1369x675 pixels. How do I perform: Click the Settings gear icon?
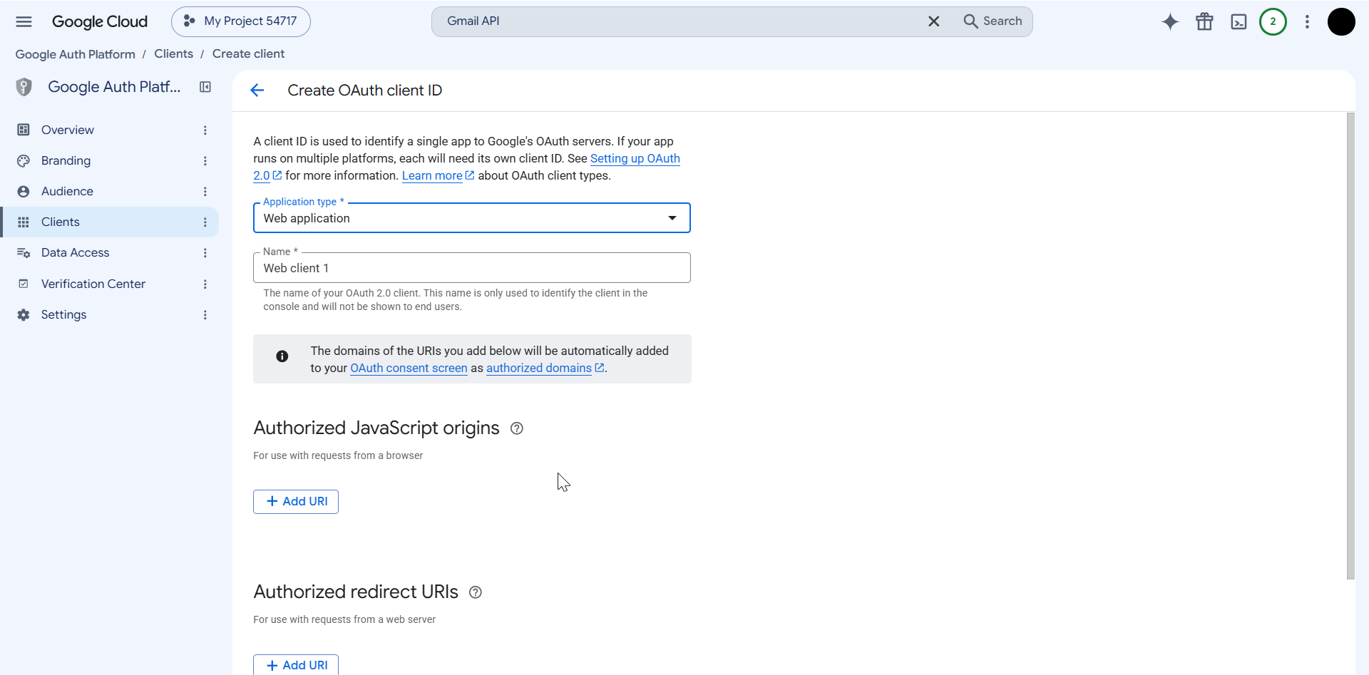24,314
